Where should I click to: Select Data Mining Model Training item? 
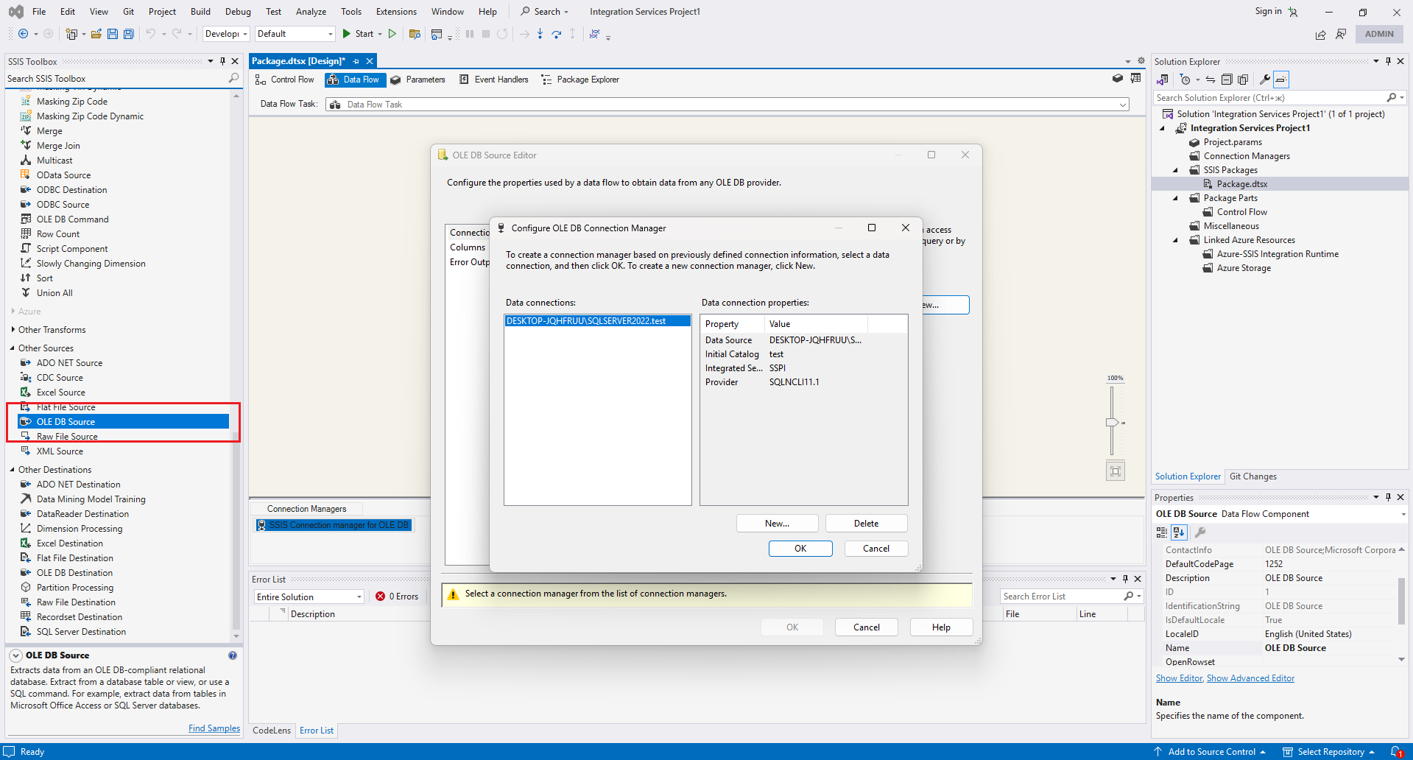91,499
